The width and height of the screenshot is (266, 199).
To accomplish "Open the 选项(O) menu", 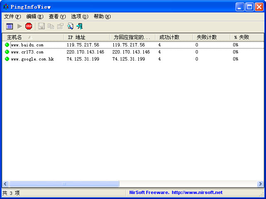I will pyautogui.click(x=79, y=17).
